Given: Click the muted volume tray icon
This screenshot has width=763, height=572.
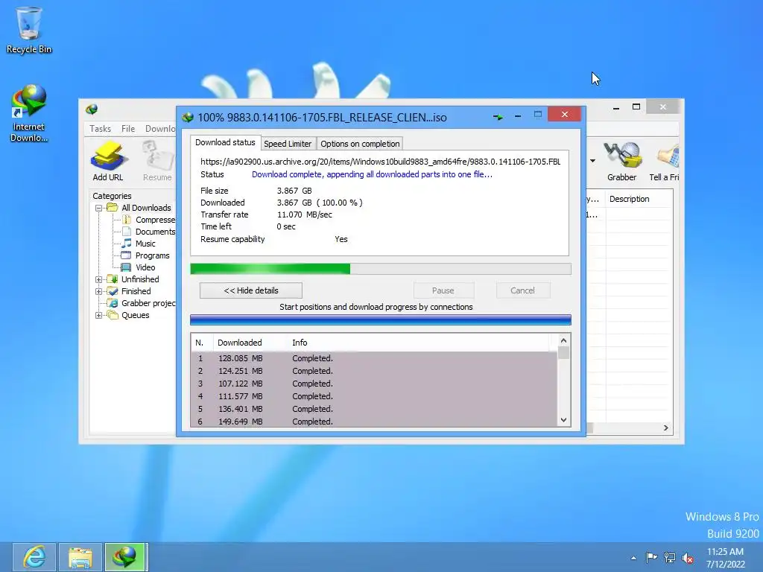Looking at the screenshot, I should click(688, 558).
